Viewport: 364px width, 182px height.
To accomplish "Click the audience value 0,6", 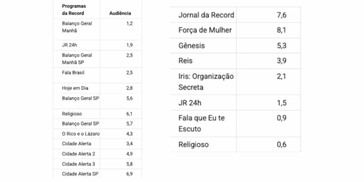I will point(281,144).
